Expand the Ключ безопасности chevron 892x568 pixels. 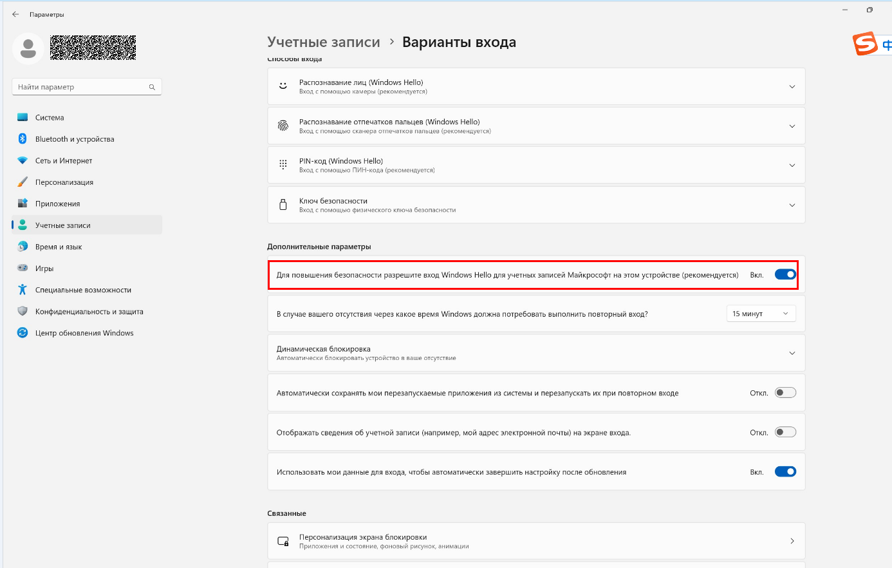(792, 205)
